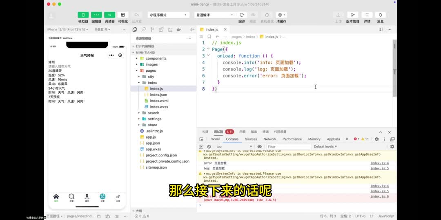Click the preview eye icon

(x=253, y=15)
